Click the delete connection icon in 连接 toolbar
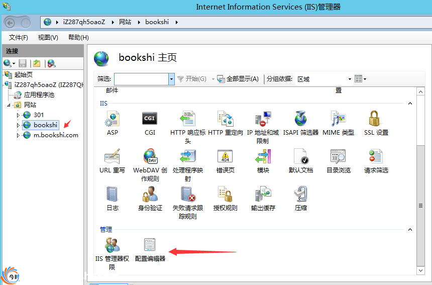 [x=51, y=63]
